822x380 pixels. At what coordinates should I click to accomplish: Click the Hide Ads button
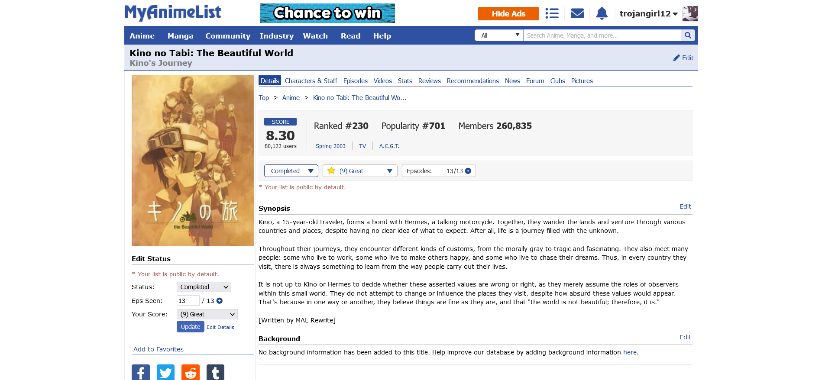point(508,13)
